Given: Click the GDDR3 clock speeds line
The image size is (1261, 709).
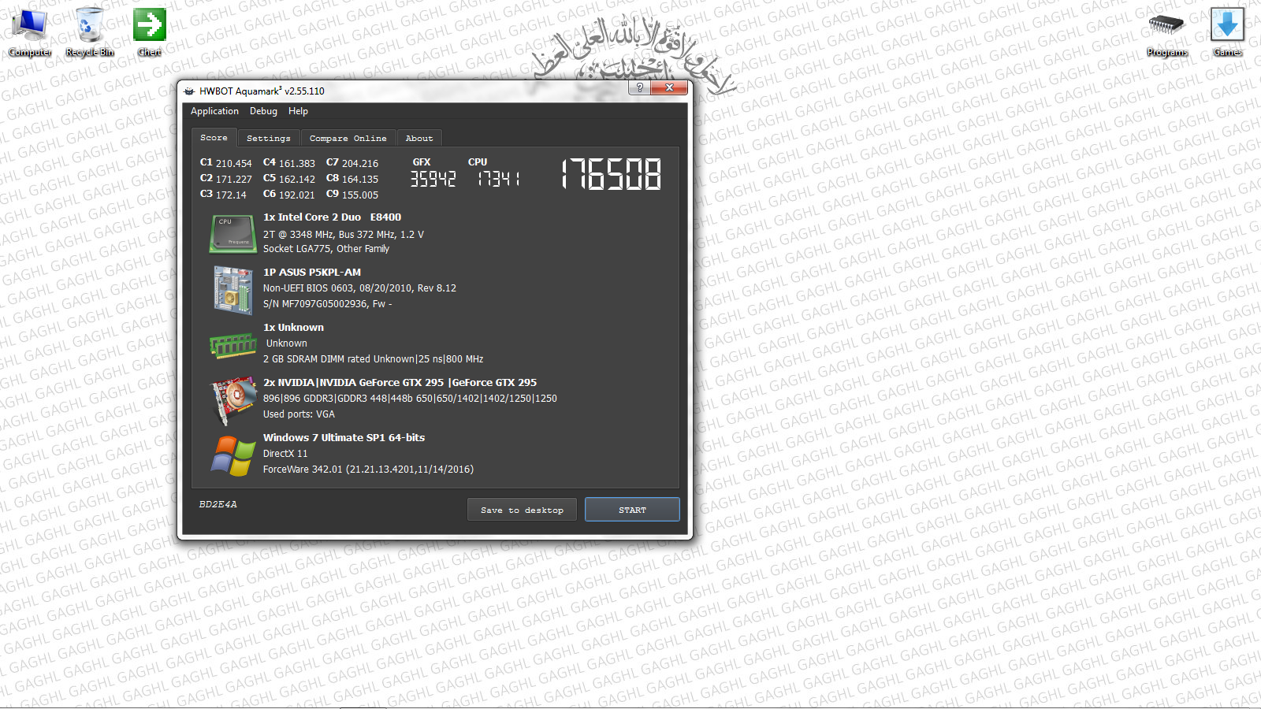Looking at the screenshot, I should (410, 399).
